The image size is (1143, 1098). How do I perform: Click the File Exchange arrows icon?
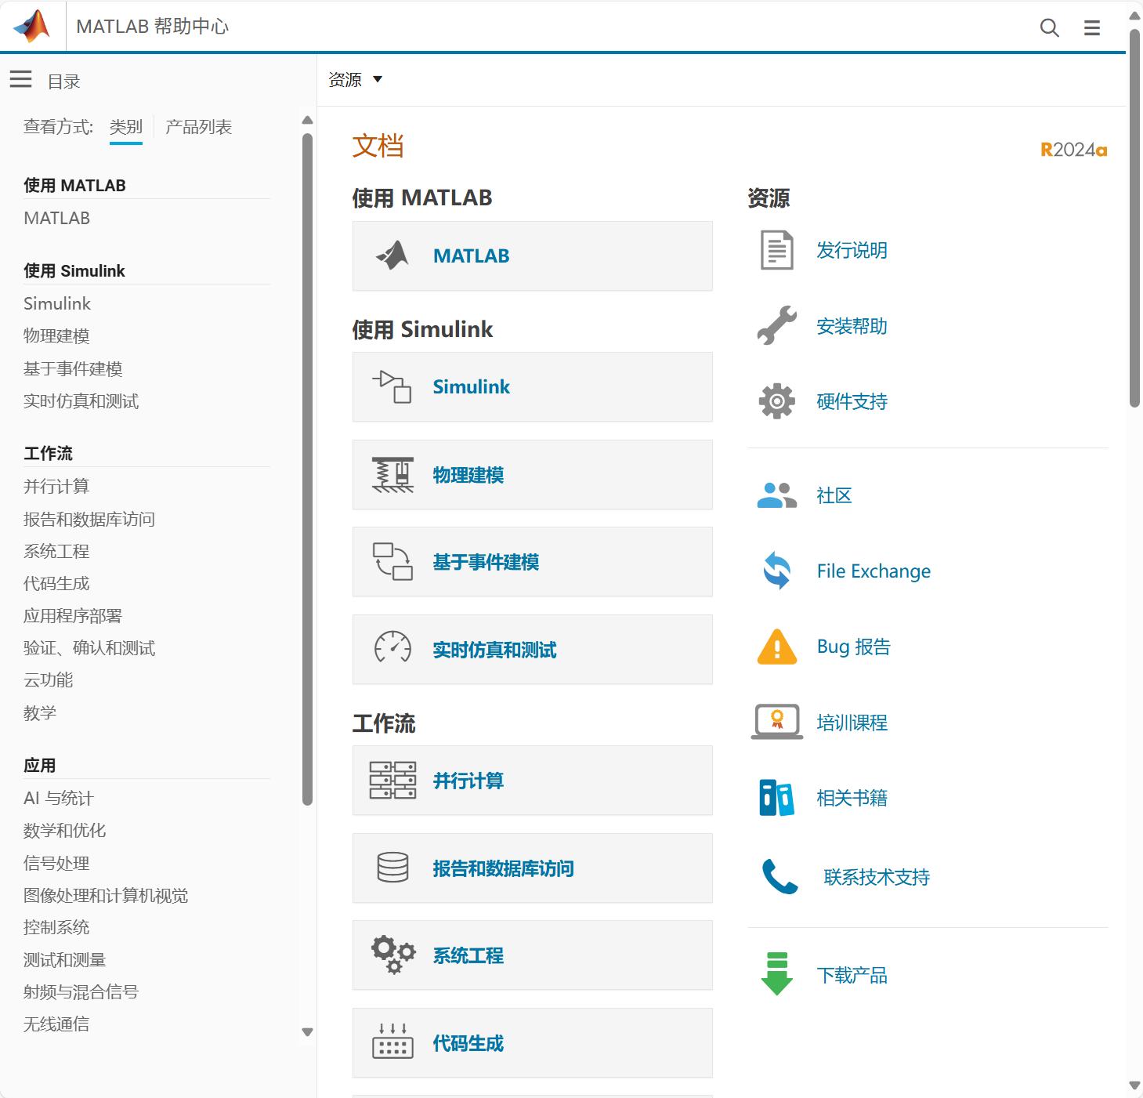(777, 571)
